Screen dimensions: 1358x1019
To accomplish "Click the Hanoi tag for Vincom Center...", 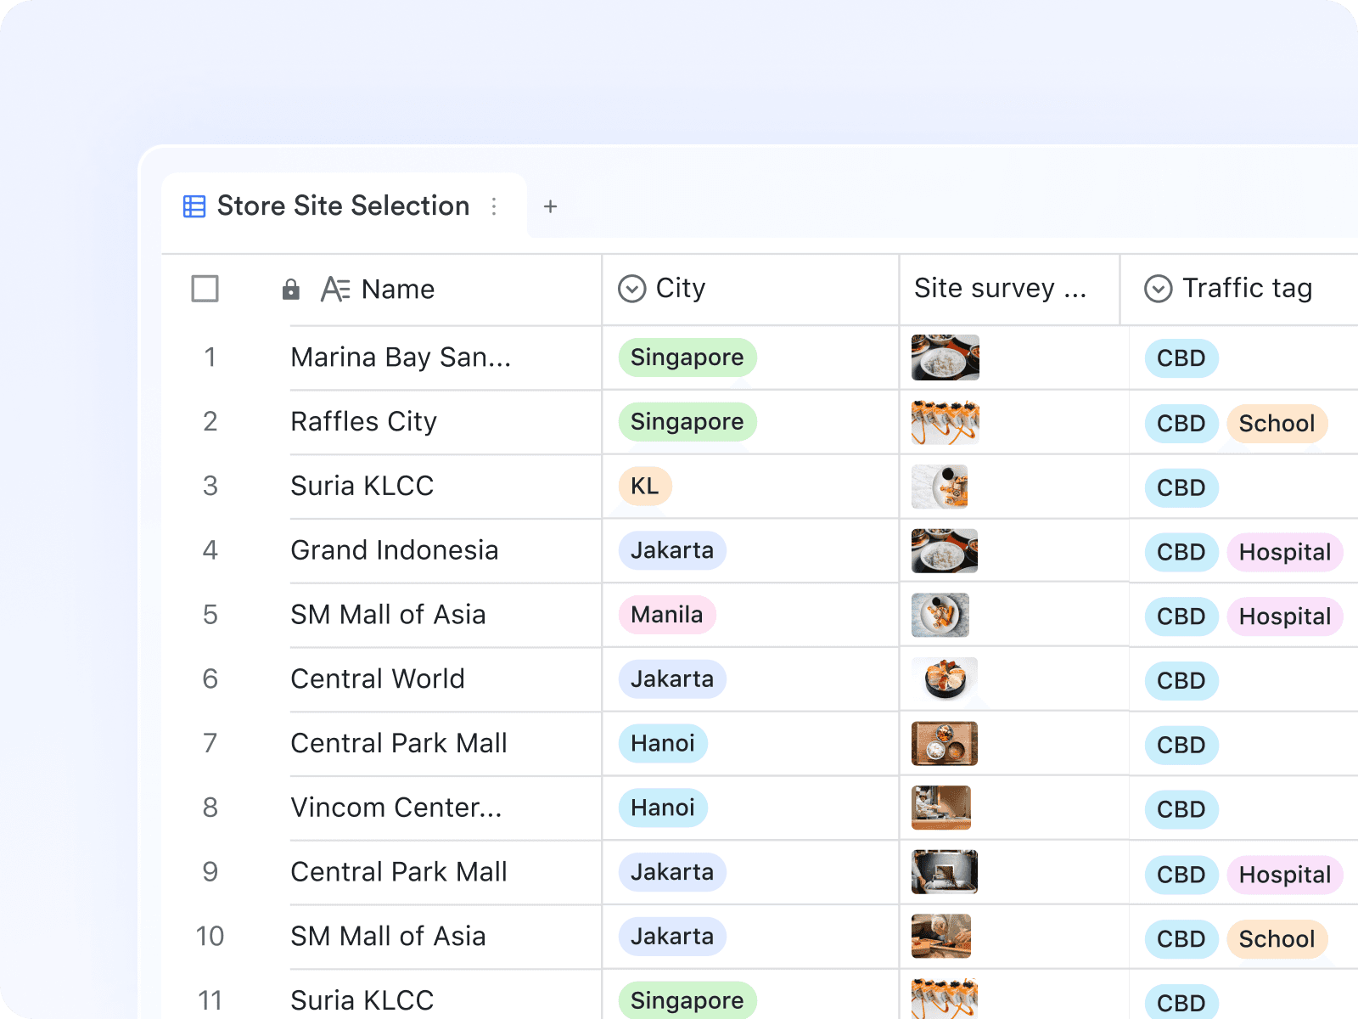I will (x=663, y=808).
